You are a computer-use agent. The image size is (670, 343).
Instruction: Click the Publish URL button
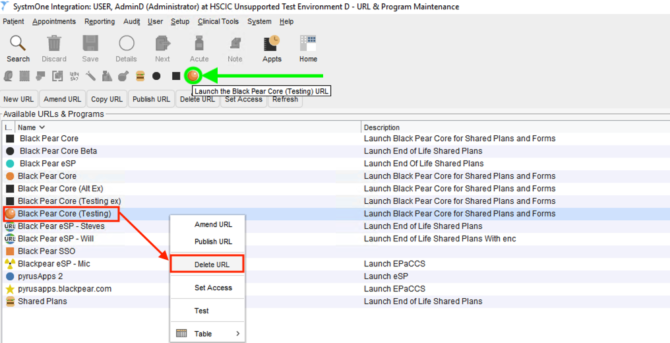pyautogui.click(x=151, y=99)
